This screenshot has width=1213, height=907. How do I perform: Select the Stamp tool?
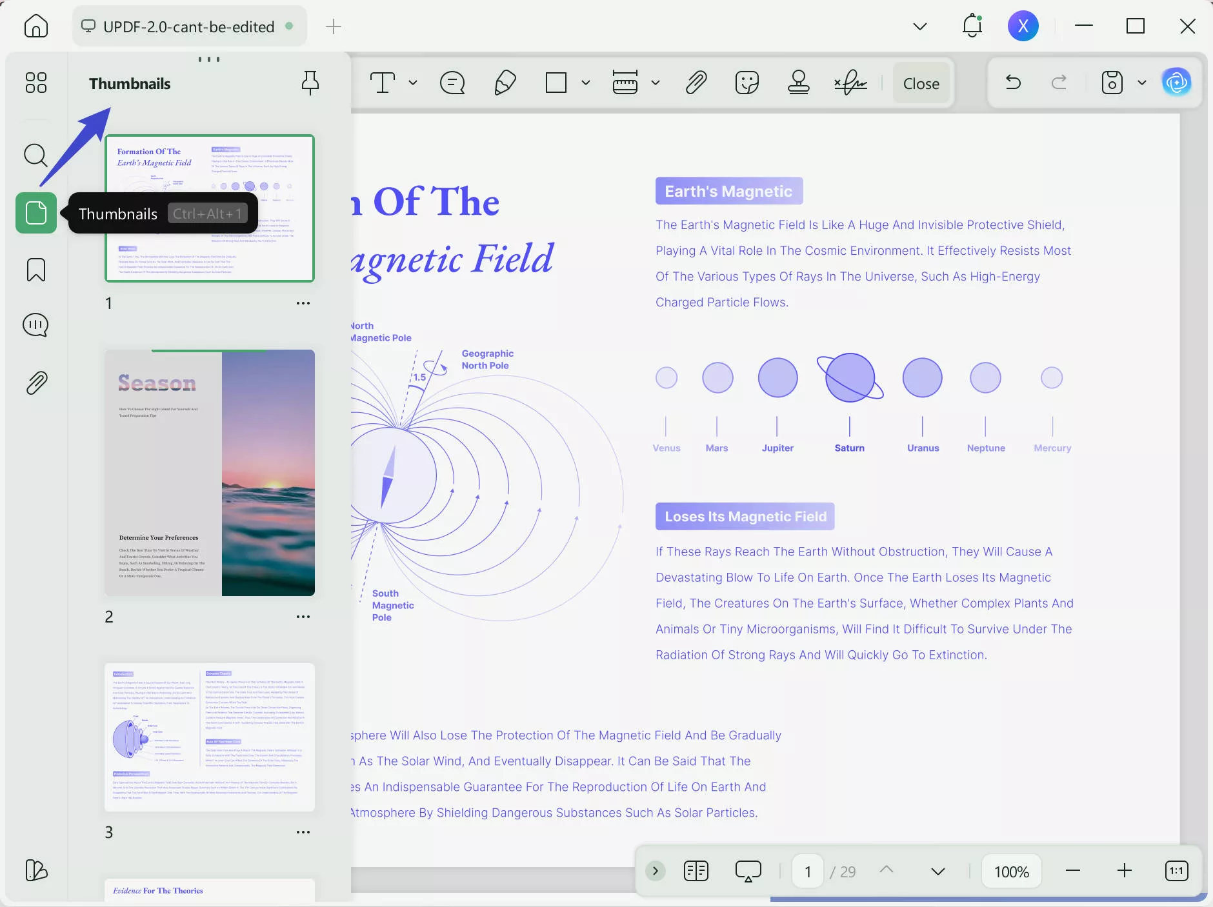[799, 83]
